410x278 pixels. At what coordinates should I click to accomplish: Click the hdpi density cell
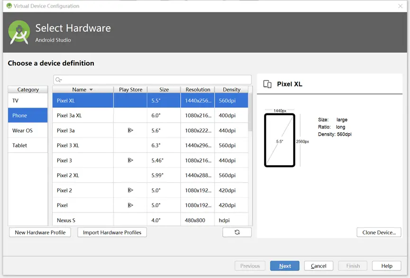[x=231, y=219]
